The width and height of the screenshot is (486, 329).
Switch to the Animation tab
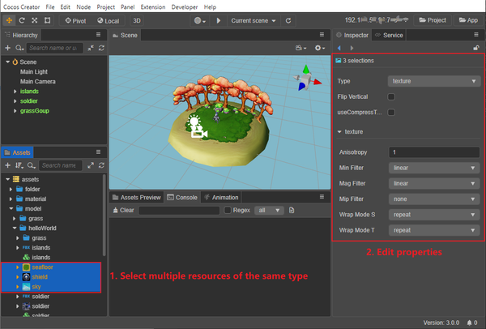[x=221, y=198]
